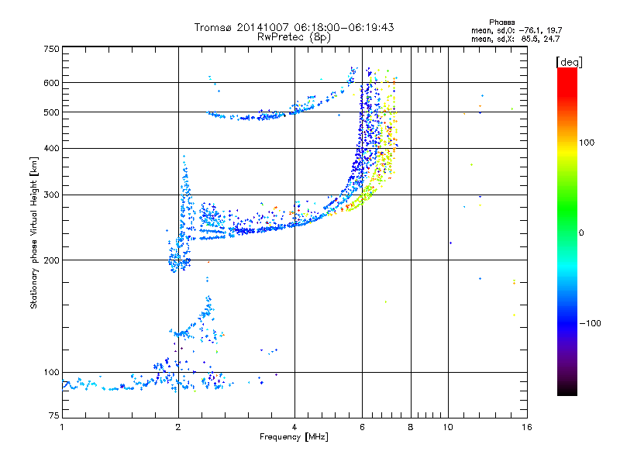Screen dimensions: 620x465
Task: Click the y-axis tick label '400'
Action: tap(51, 149)
